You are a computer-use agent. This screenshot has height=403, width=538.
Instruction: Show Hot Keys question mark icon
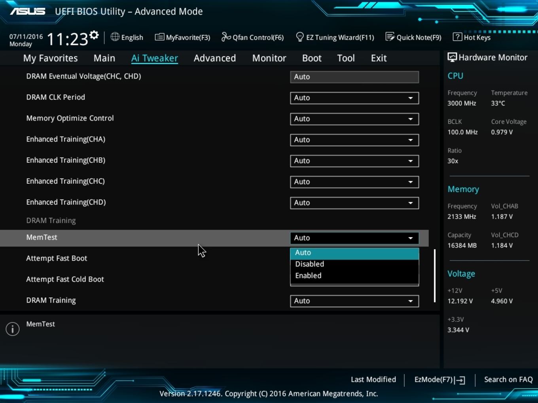pyautogui.click(x=457, y=37)
